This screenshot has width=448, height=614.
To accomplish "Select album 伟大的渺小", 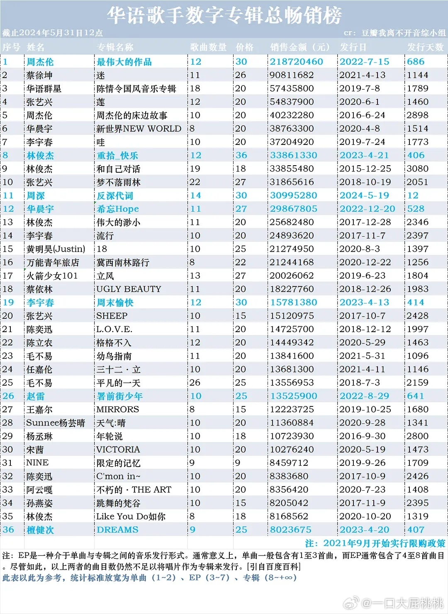I will click(118, 222).
